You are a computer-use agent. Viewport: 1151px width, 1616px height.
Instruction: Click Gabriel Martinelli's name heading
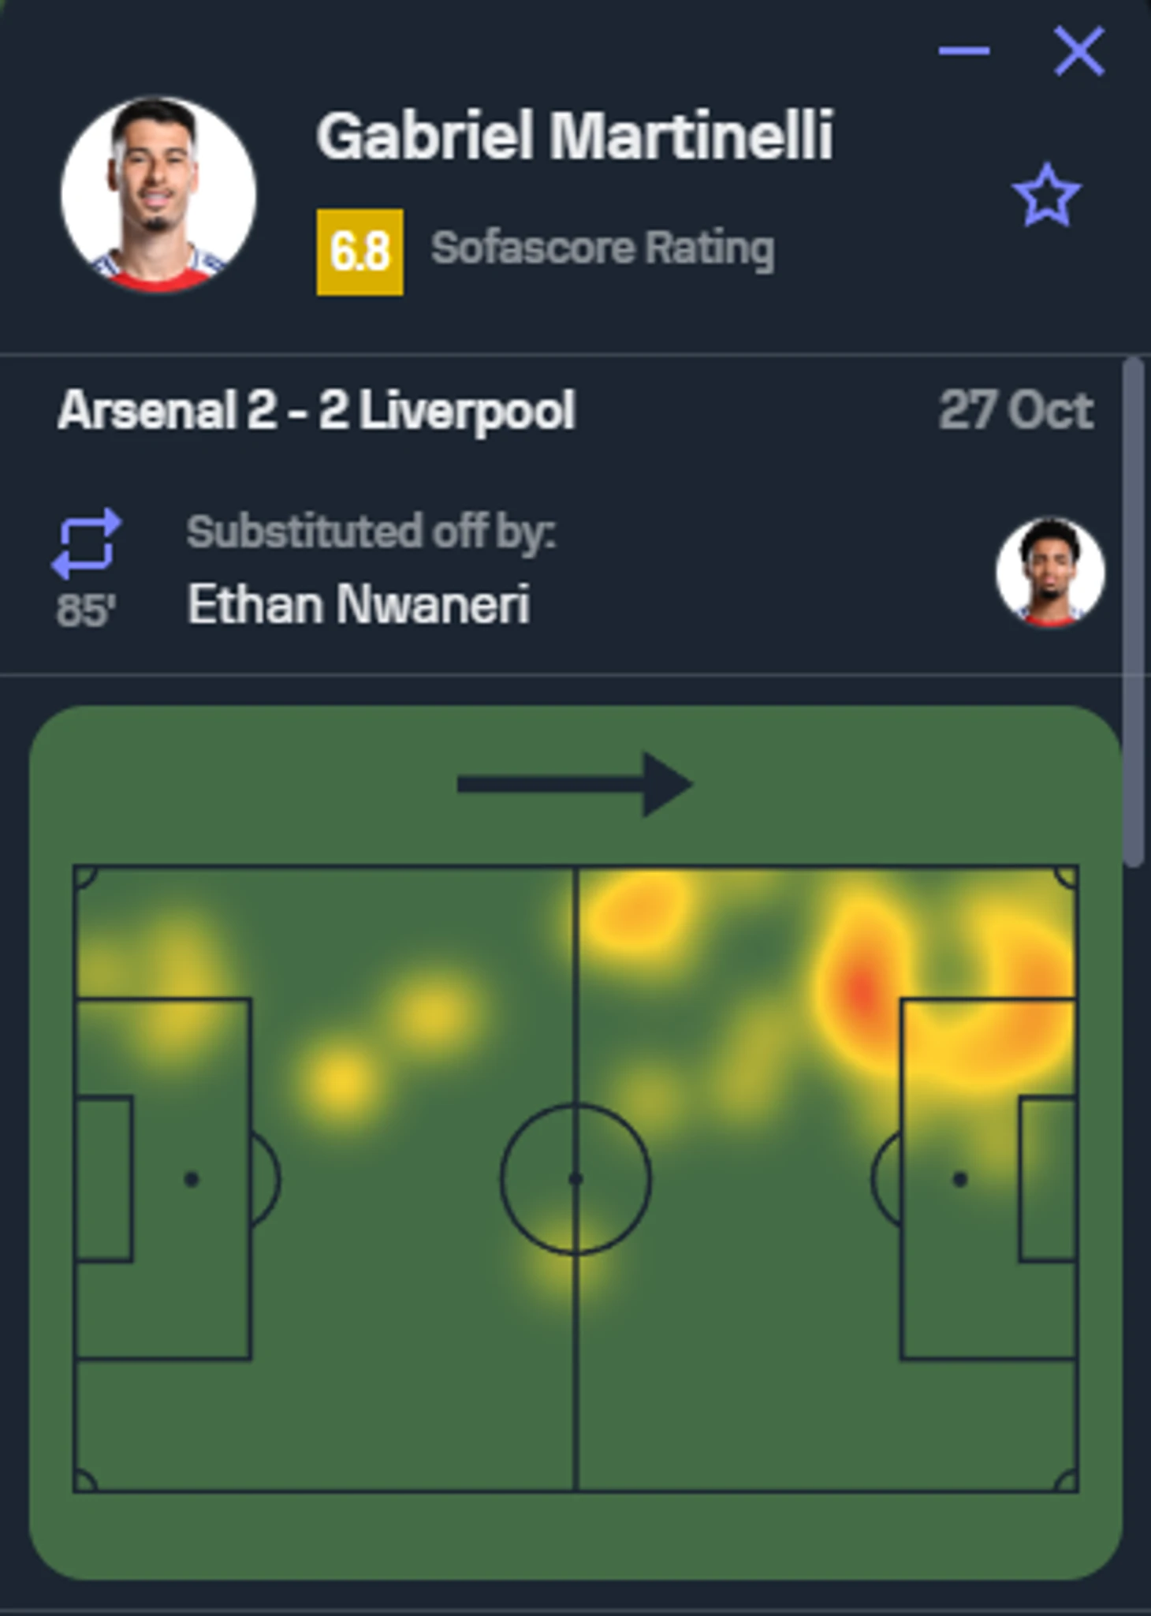(575, 136)
